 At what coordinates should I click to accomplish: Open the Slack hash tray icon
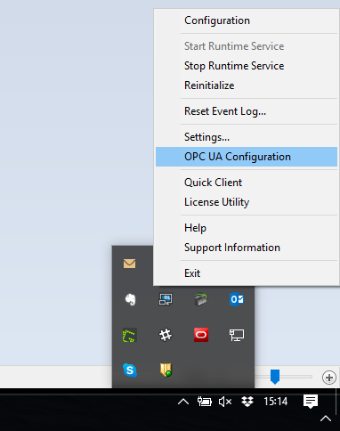[x=166, y=335]
